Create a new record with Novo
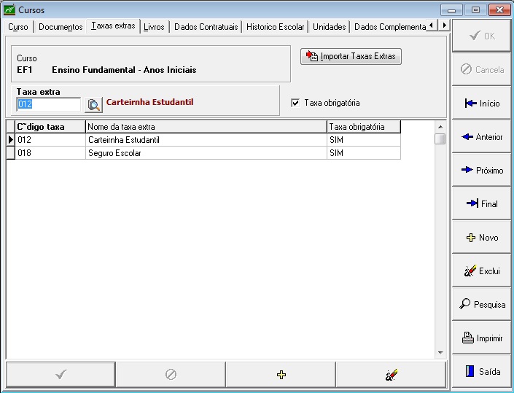Screen dimensions: 514x393 [482, 238]
